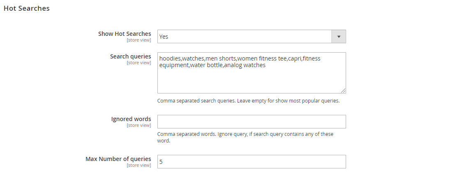Open the Show Hot Searches dropdown arrow
Screen dimensions: 455x182
(x=339, y=37)
